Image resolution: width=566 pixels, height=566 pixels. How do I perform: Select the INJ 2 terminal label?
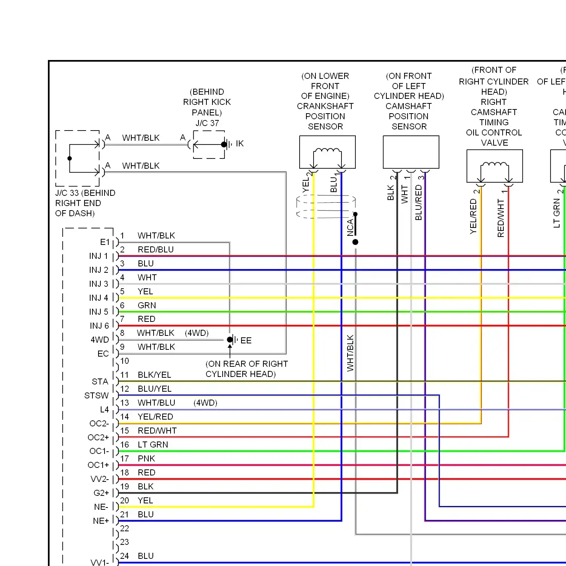(98, 270)
